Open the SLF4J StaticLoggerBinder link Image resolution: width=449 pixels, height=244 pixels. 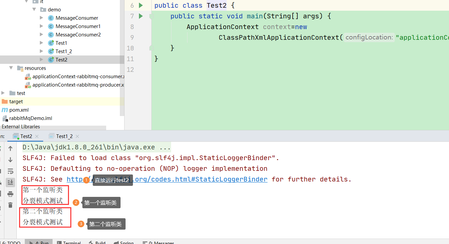pyautogui.click(x=167, y=179)
